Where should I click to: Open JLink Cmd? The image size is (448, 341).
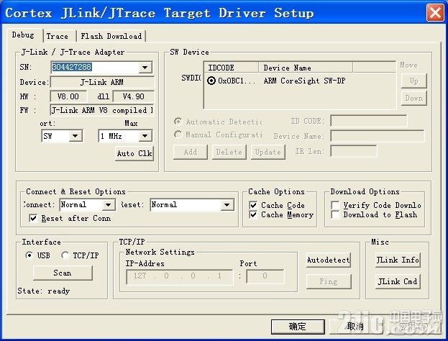(x=398, y=281)
